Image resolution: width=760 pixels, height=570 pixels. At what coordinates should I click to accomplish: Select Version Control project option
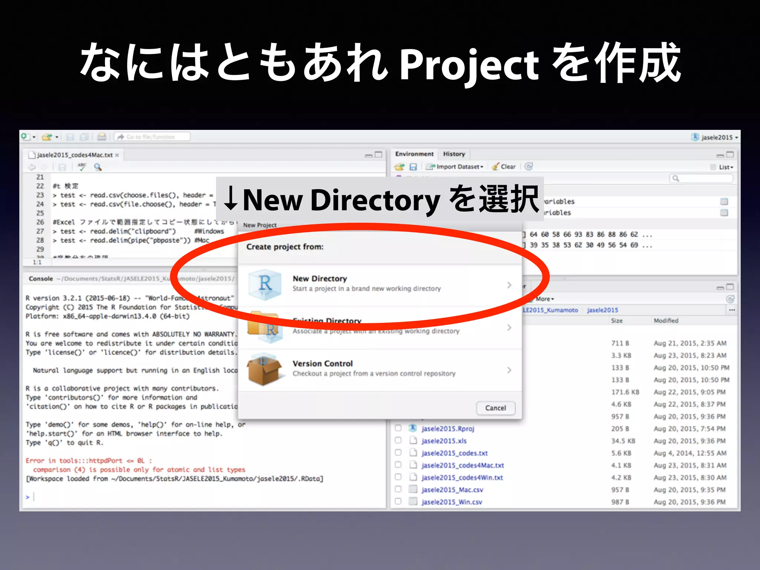coord(380,370)
